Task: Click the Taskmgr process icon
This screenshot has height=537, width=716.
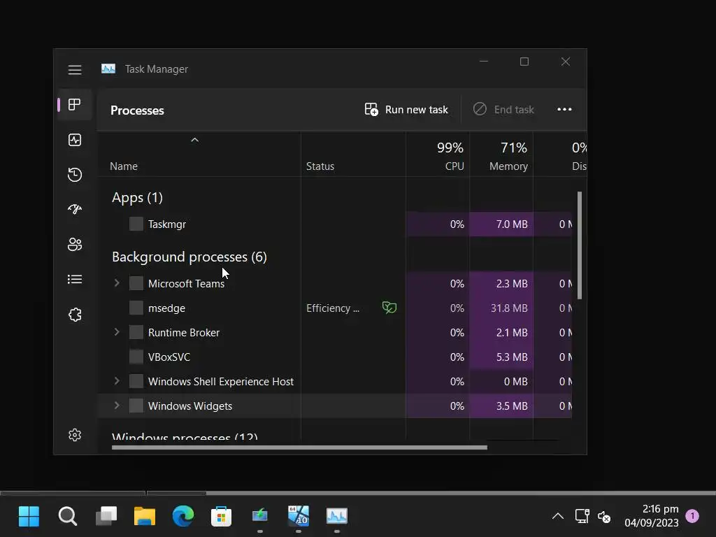Action: (136, 224)
